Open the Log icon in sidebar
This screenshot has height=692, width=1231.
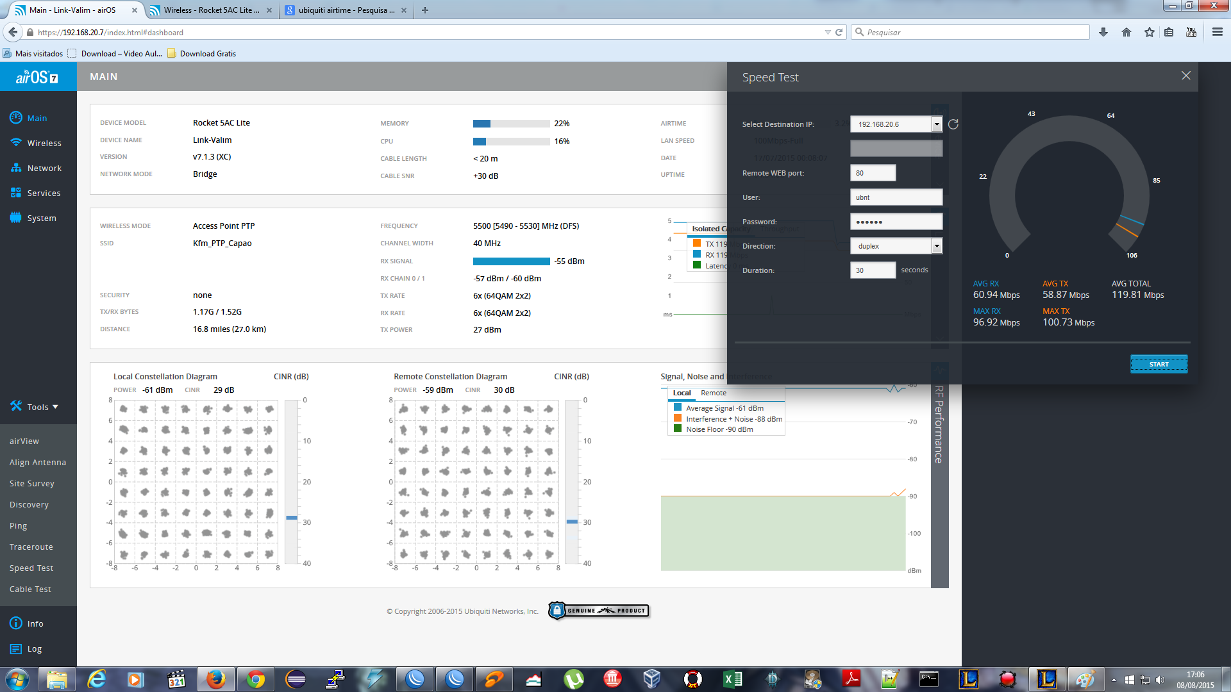pyautogui.click(x=16, y=648)
